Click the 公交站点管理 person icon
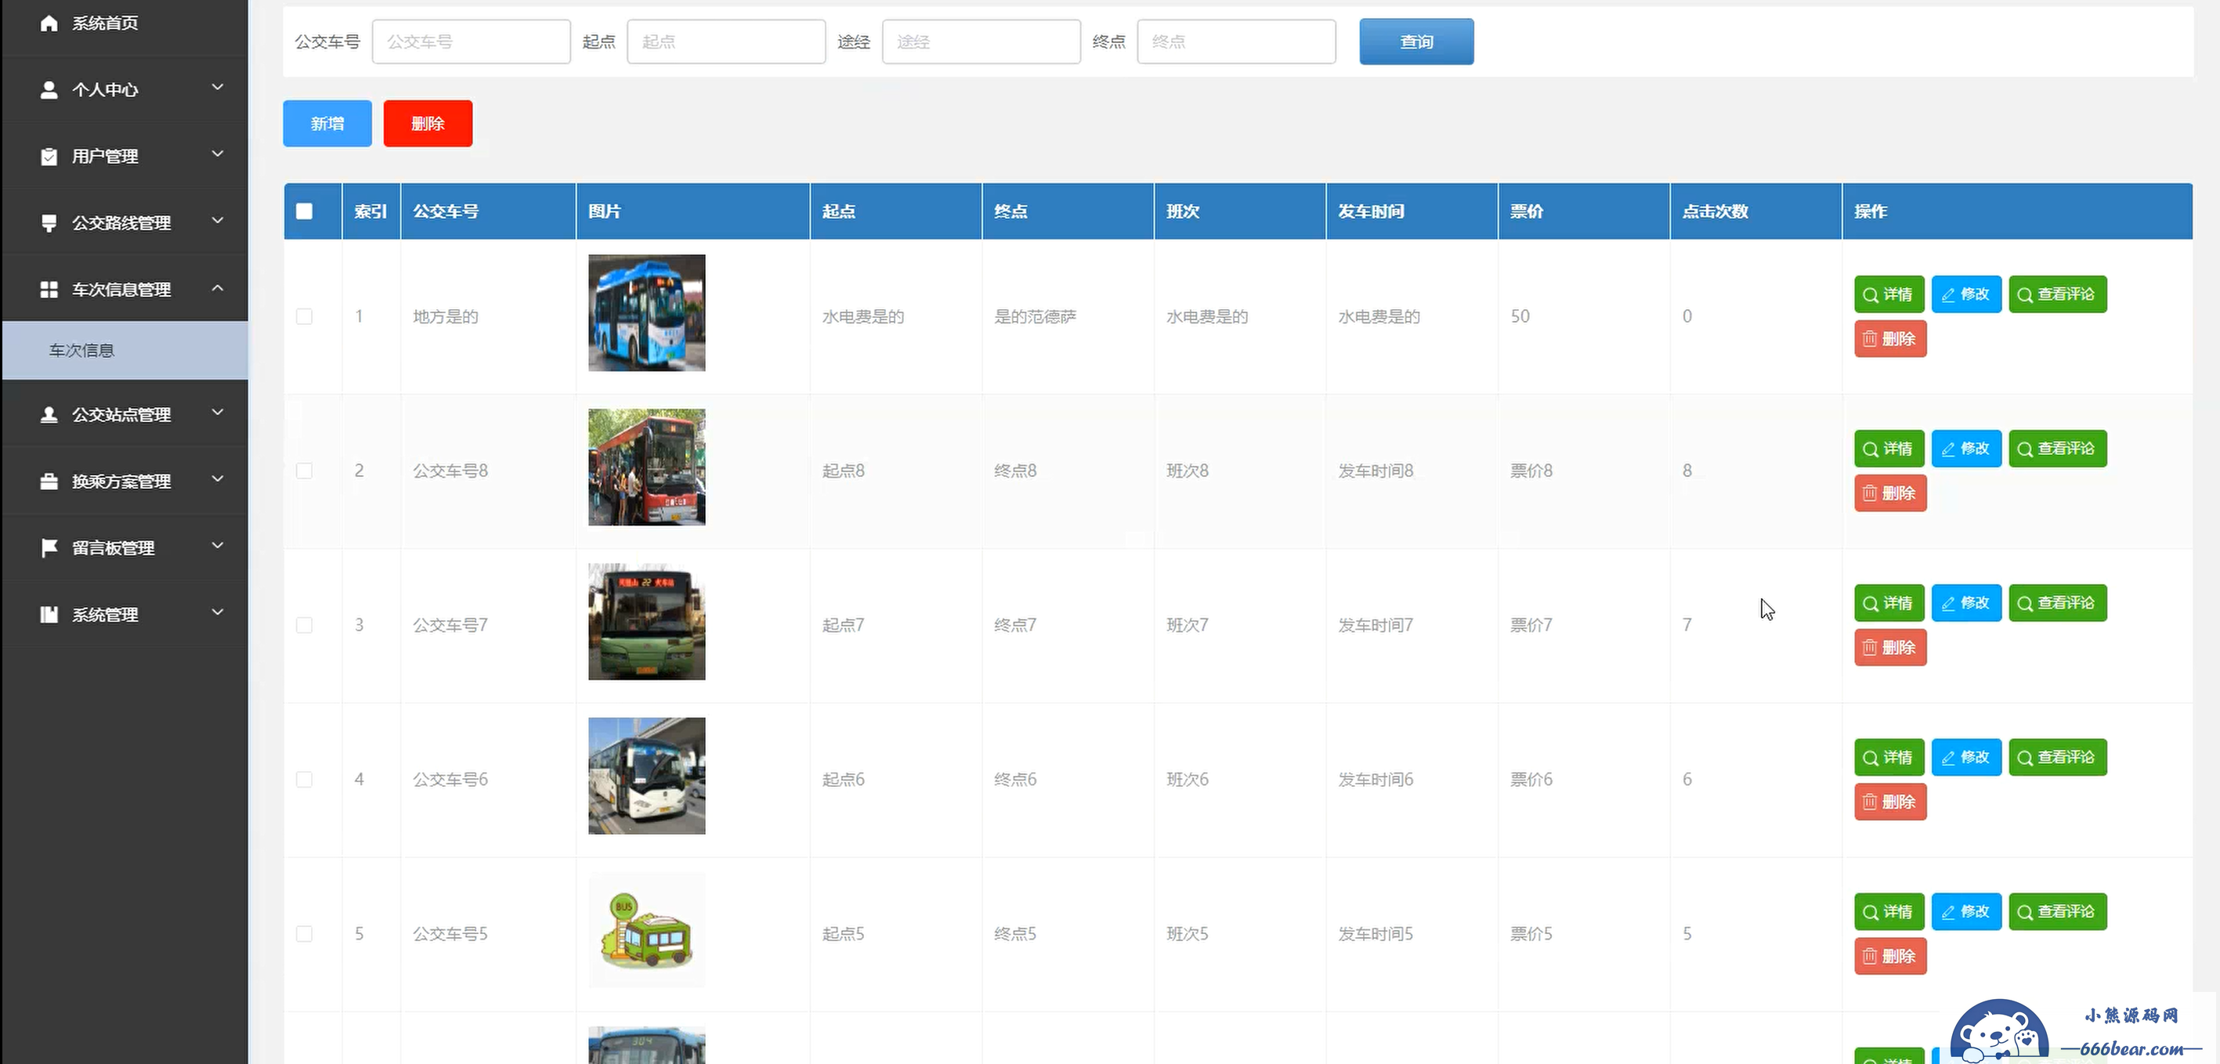This screenshot has width=2220, height=1064. 49,414
